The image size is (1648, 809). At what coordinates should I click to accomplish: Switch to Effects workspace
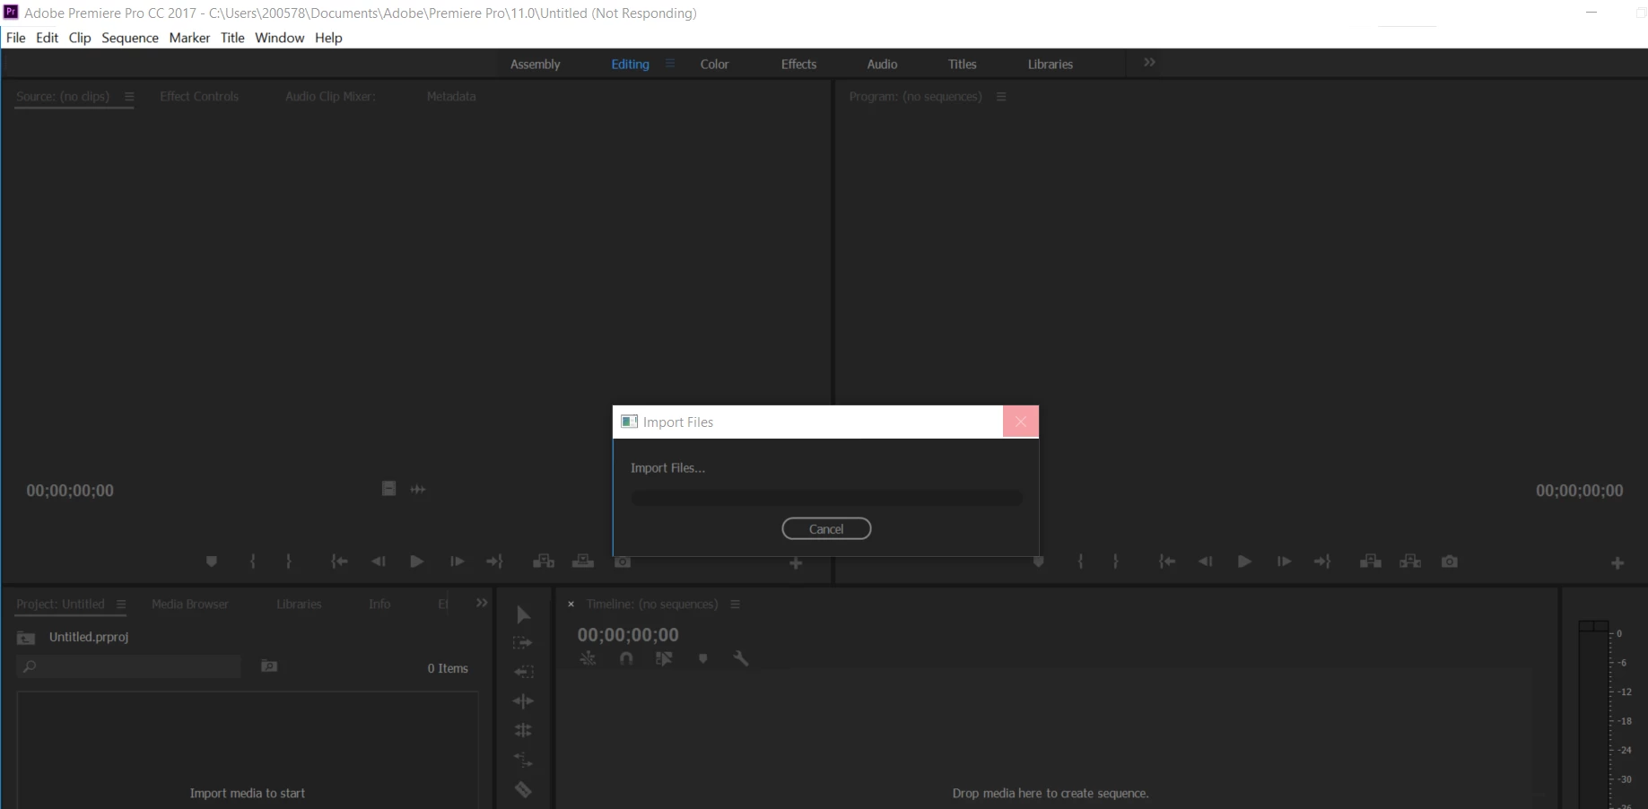coord(798,65)
